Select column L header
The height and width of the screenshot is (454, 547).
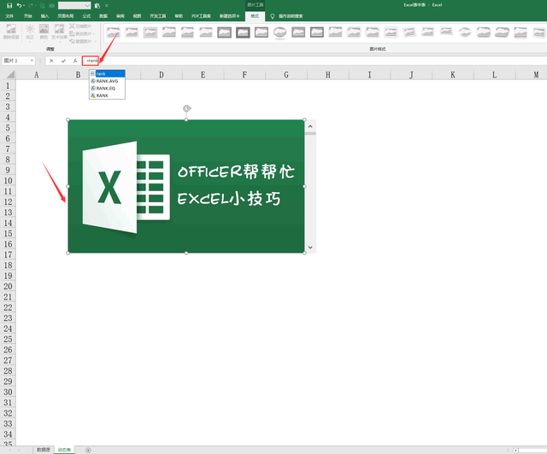coord(494,74)
